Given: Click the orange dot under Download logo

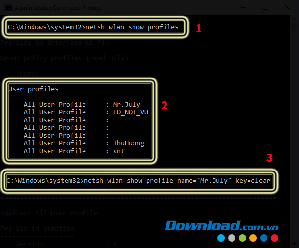Looking at the screenshot, I should pyautogui.click(x=253, y=238).
